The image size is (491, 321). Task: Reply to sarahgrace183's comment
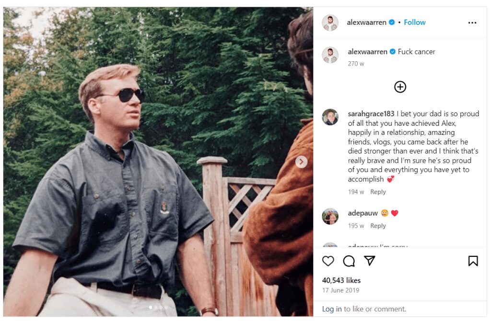[x=378, y=192]
